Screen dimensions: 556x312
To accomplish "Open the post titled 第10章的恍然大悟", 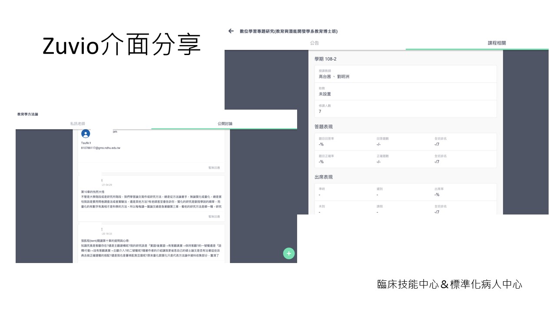I will pos(93,192).
